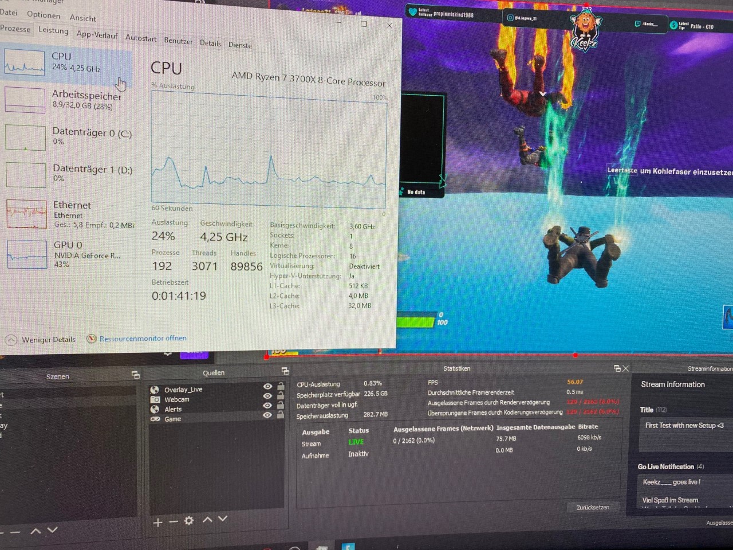Open the Optionen menu in Task Manager
Viewport: 733px width, 550px height.
click(x=44, y=15)
